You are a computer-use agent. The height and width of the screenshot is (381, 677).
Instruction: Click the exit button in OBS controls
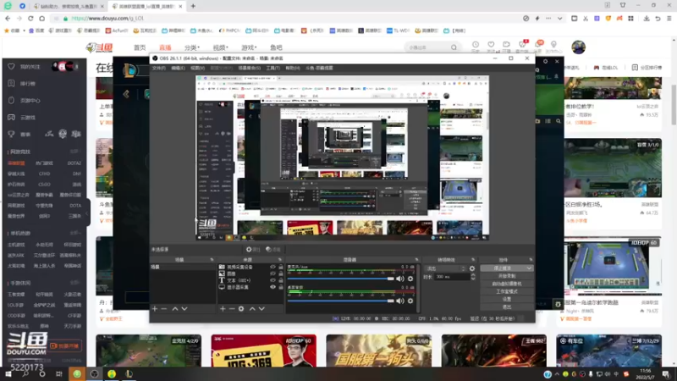[x=506, y=307]
